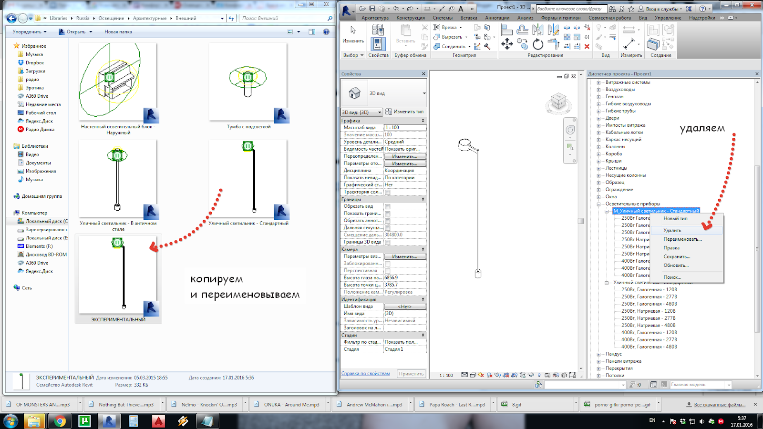
Task: Select the Изменить (Modify) arrow tool
Action: (x=353, y=34)
